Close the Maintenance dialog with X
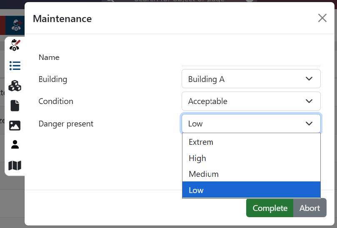 [x=322, y=18]
